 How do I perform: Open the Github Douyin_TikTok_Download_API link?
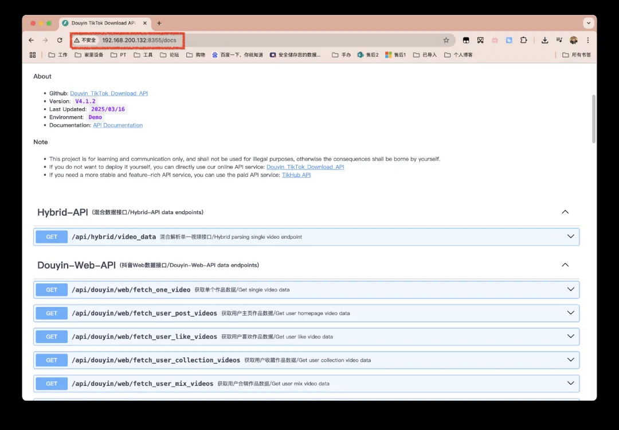[x=109, y=93]
